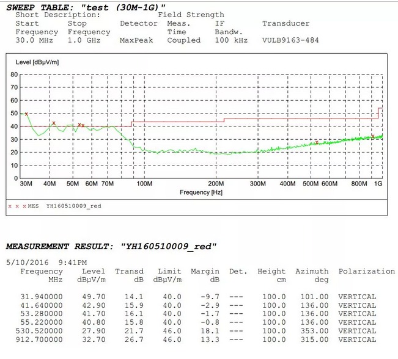Viewport: 398px width, 359px height.
Task: Select the red marker near 41.64 MHz
Action: tap(54, 123)
